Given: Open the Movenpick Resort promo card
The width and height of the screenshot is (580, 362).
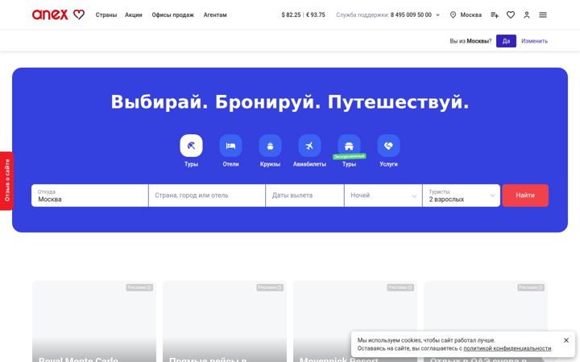Looking at the screenshot, I should [355, 322].
